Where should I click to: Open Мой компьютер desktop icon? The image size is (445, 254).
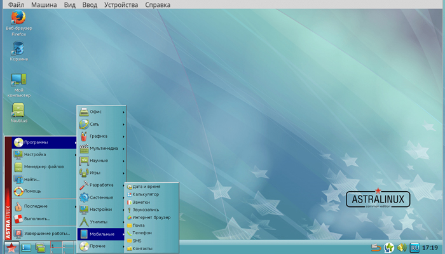click(x=18, y=85)
